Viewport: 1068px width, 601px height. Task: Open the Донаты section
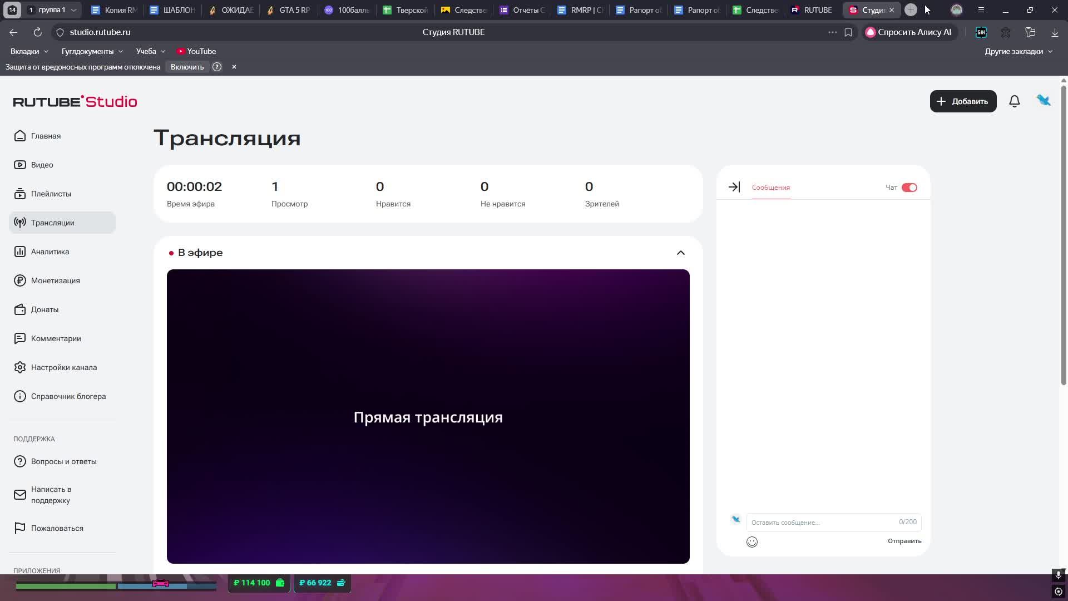(44, 309)
